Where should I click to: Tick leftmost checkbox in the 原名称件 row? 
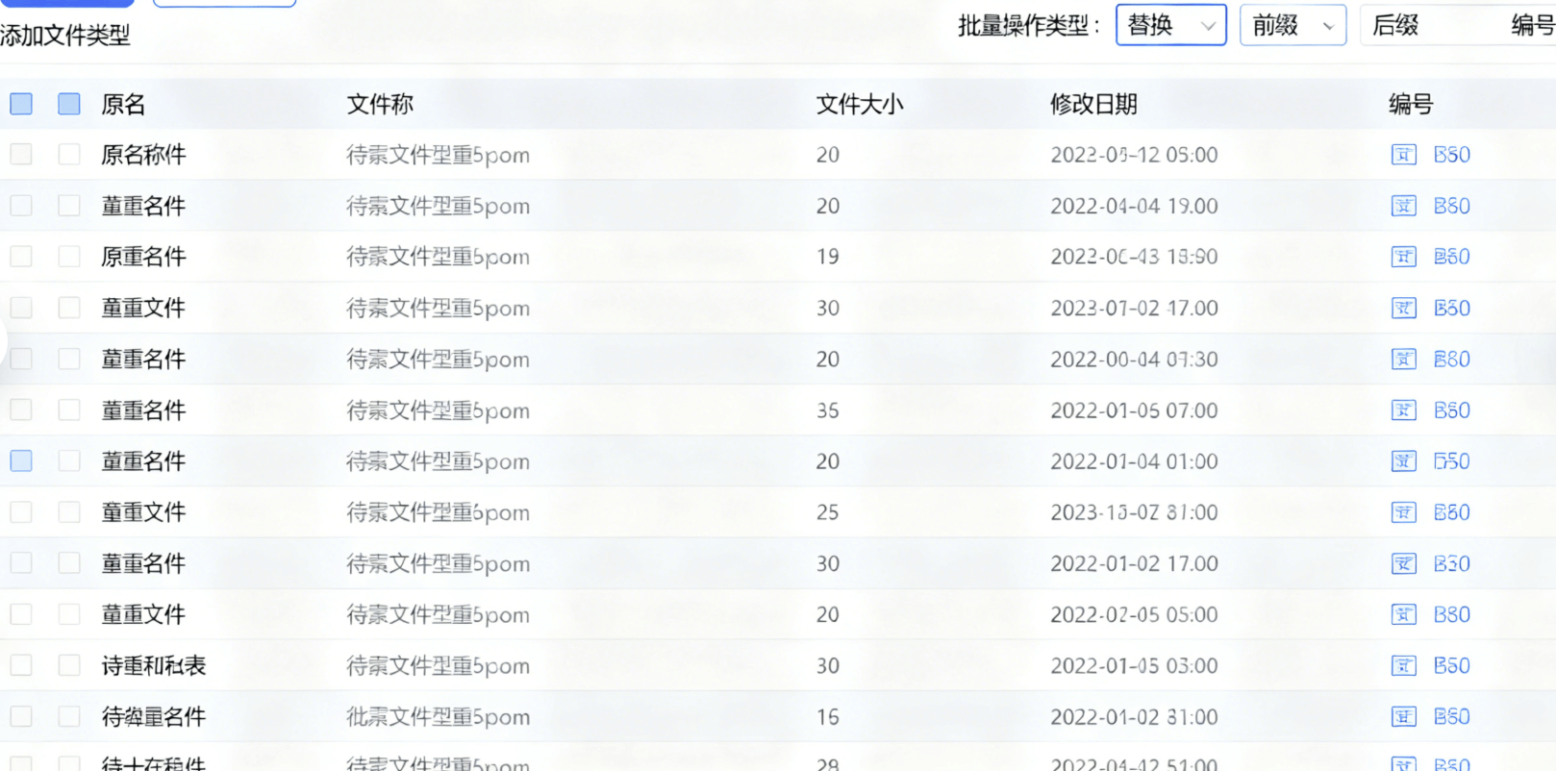click(21, 155)
